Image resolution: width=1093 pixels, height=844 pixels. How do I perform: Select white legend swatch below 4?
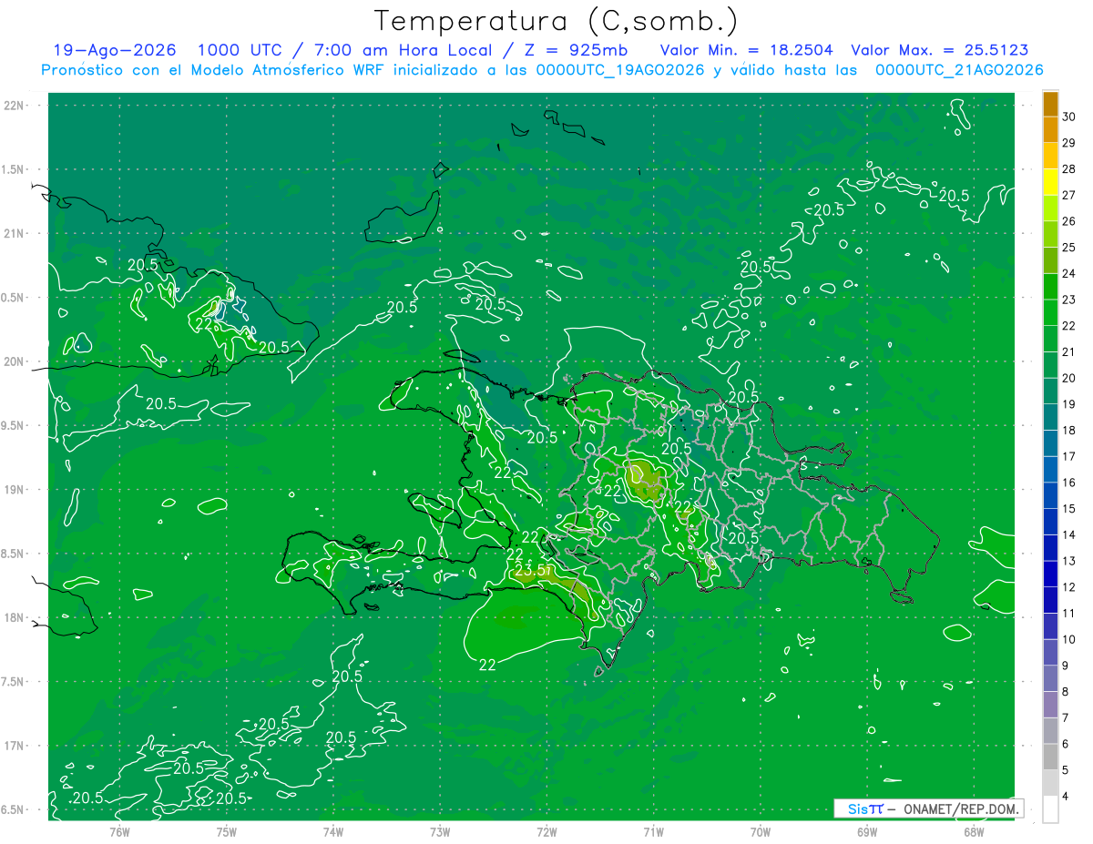point(1050,809)
